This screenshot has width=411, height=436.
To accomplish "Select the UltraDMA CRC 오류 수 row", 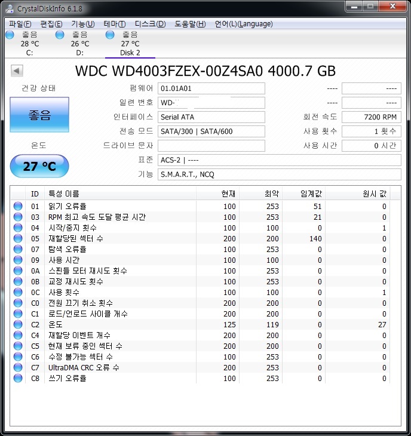I will pos(200,367).
